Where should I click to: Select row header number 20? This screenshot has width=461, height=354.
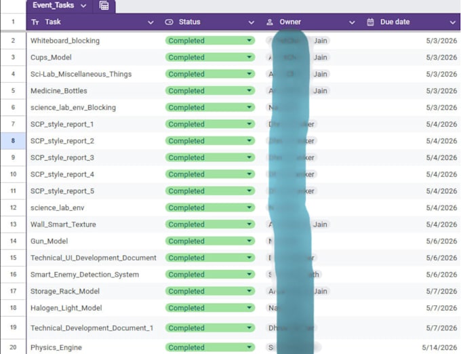(13, 347)
